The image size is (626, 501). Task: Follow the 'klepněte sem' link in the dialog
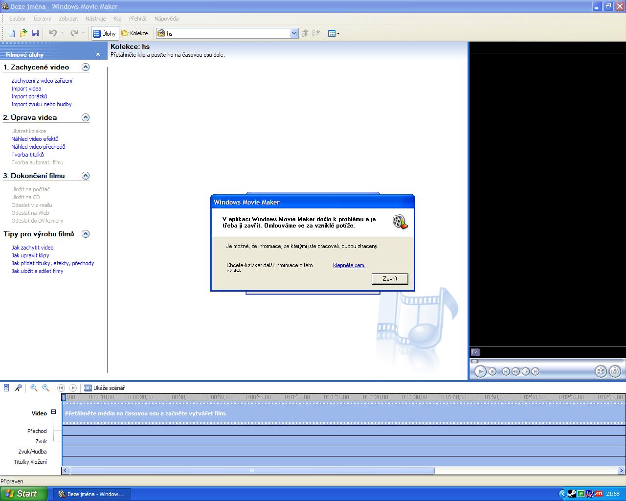(349, 265)
